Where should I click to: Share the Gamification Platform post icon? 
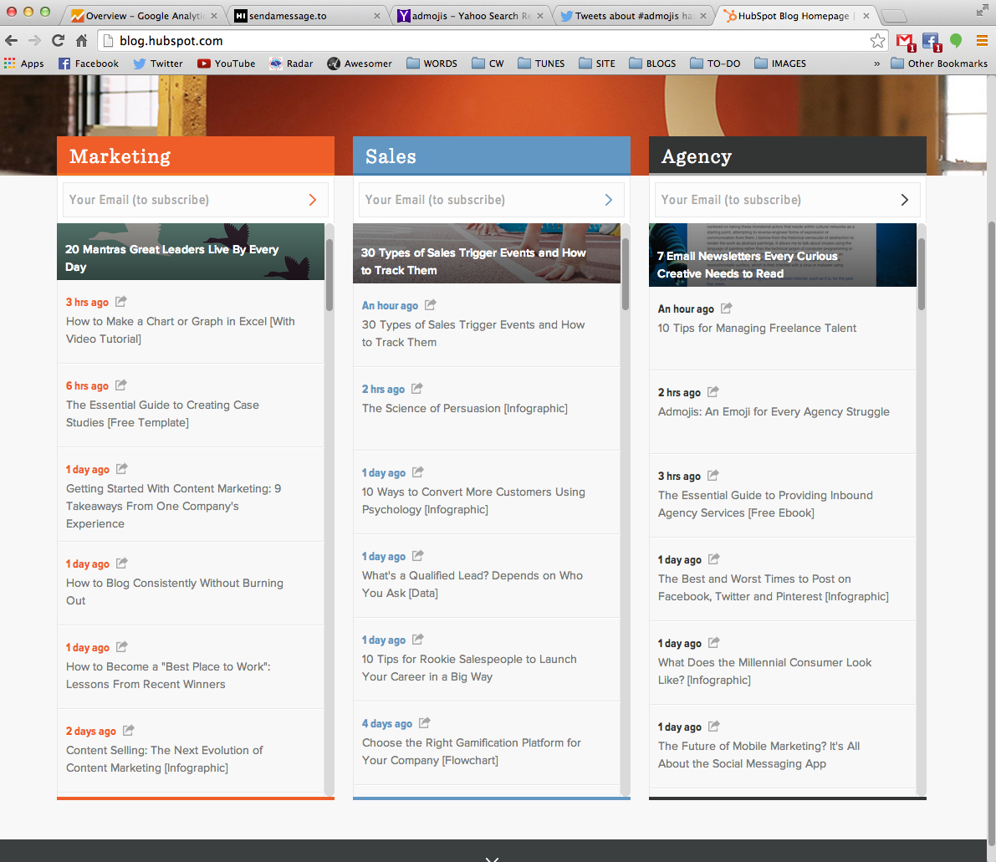coord(424,723)
